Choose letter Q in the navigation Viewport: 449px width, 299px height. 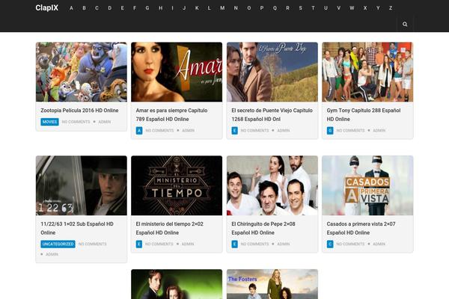click(275, 8)
